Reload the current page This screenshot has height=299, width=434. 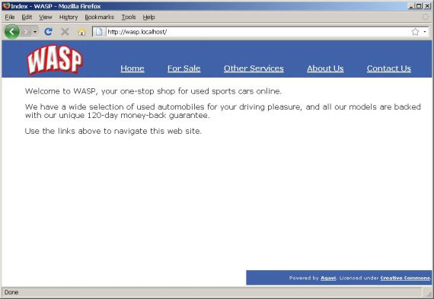pos(48,32)
